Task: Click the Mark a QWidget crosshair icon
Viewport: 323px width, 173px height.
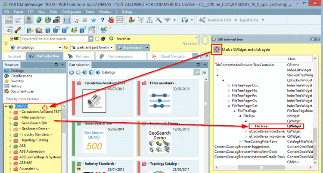Action: pyautogui.click(x=217, y=49)
